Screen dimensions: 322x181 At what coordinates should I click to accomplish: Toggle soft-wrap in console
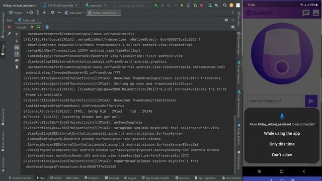coord(17,48)
